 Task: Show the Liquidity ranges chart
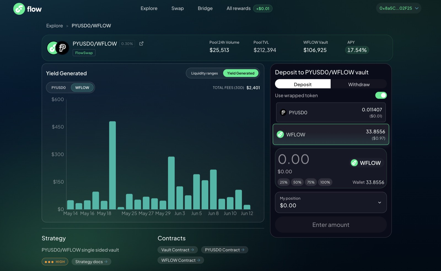(x=205, y=73)
